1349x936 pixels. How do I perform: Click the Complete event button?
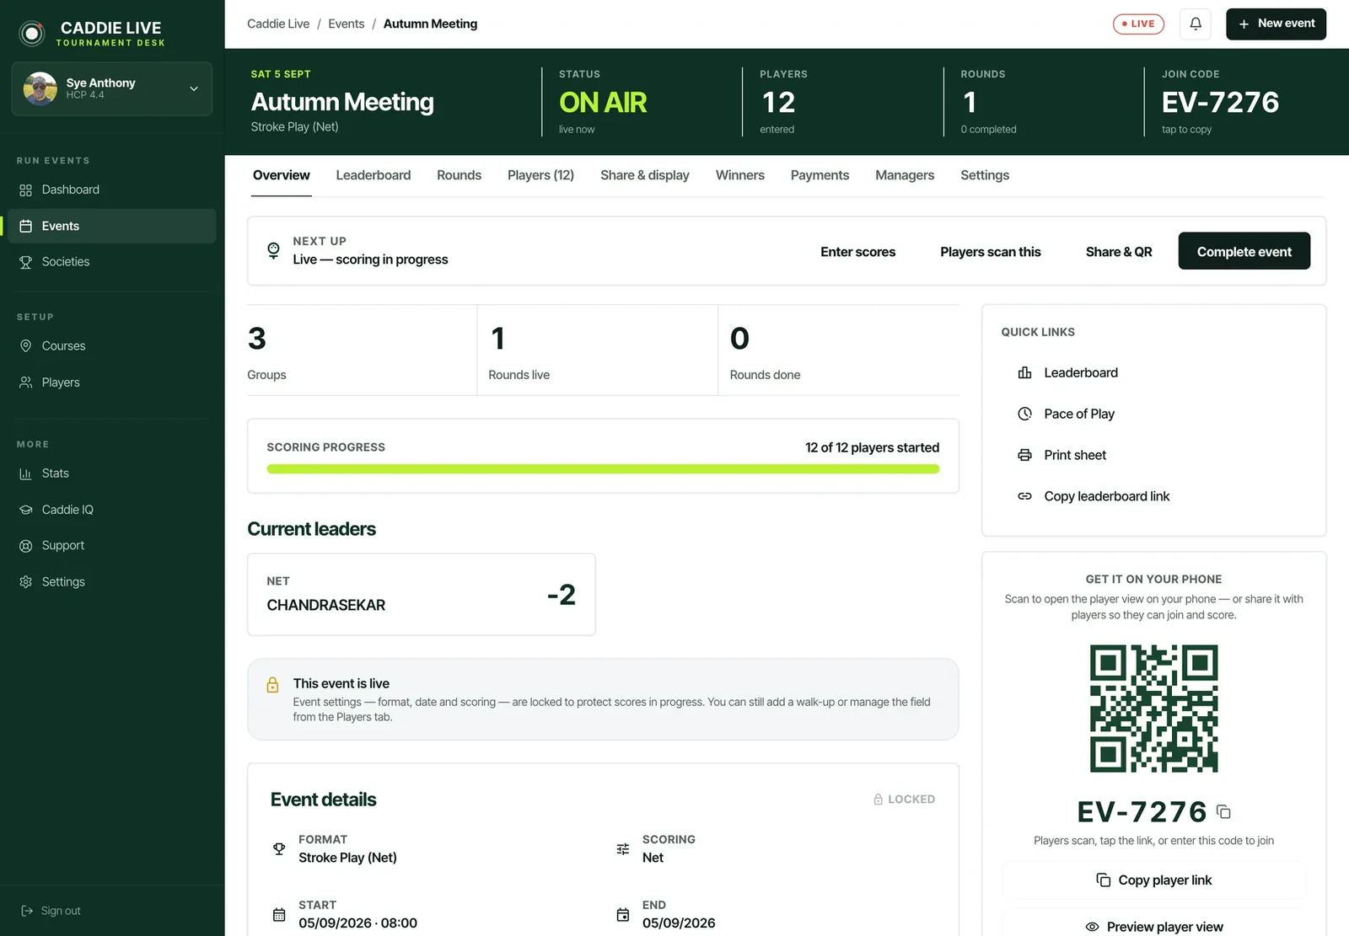(1244, 251)
